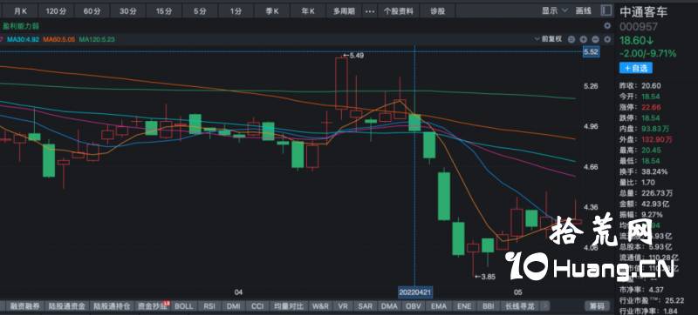
Task: Click the 涨停 22.66 value
Action: coord(651,107)
